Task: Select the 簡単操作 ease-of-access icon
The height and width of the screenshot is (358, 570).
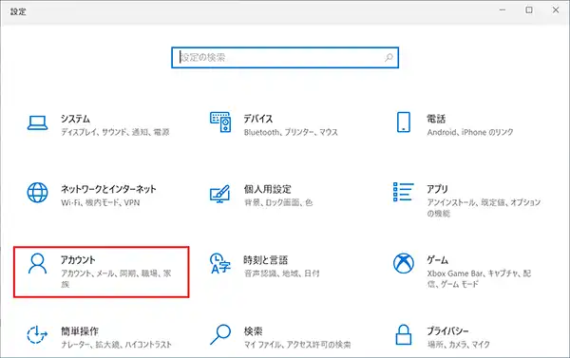Action: tap(37, 335)
